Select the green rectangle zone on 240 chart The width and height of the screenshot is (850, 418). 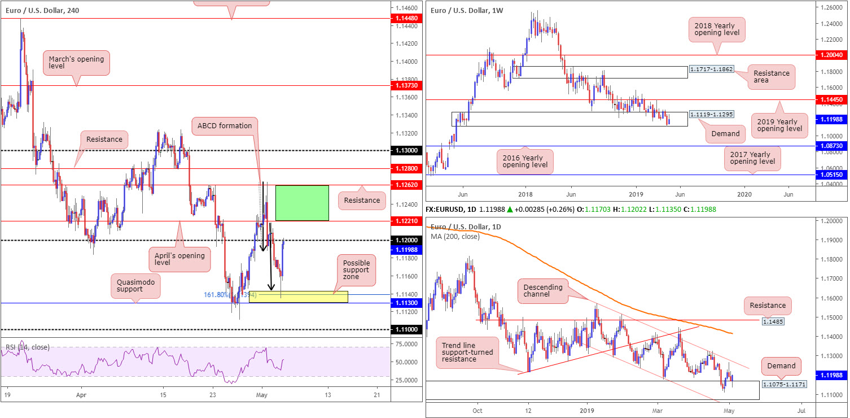click(x=302, y=203)
